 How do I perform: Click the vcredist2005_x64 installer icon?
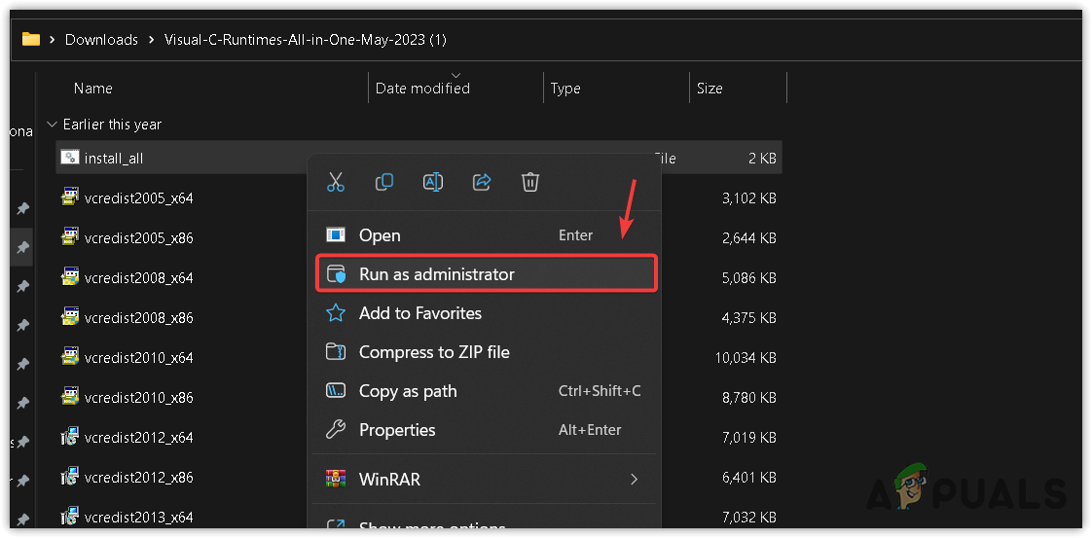click(69, 198)
